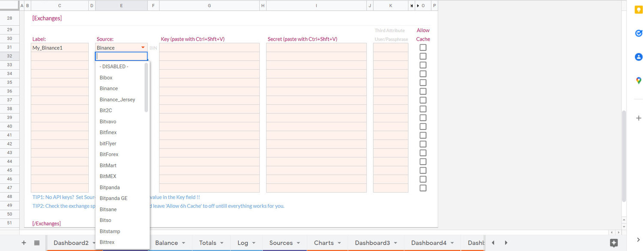Switch to Dashboard3 sheet tab
Image resolution: width=643 pixels, height=251 pixels.
(x=373, y=243)
